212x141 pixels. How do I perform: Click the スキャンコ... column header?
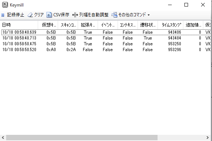point(68,25)
